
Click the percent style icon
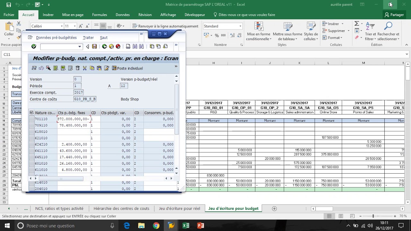[217, 35]
